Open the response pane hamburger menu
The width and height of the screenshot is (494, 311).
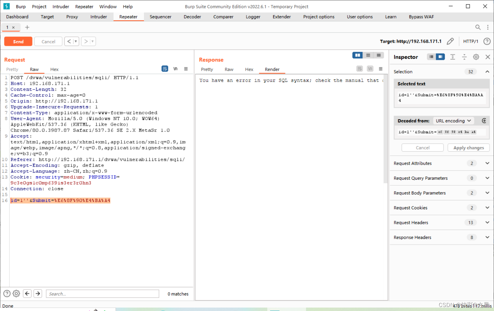pos(381,69)
